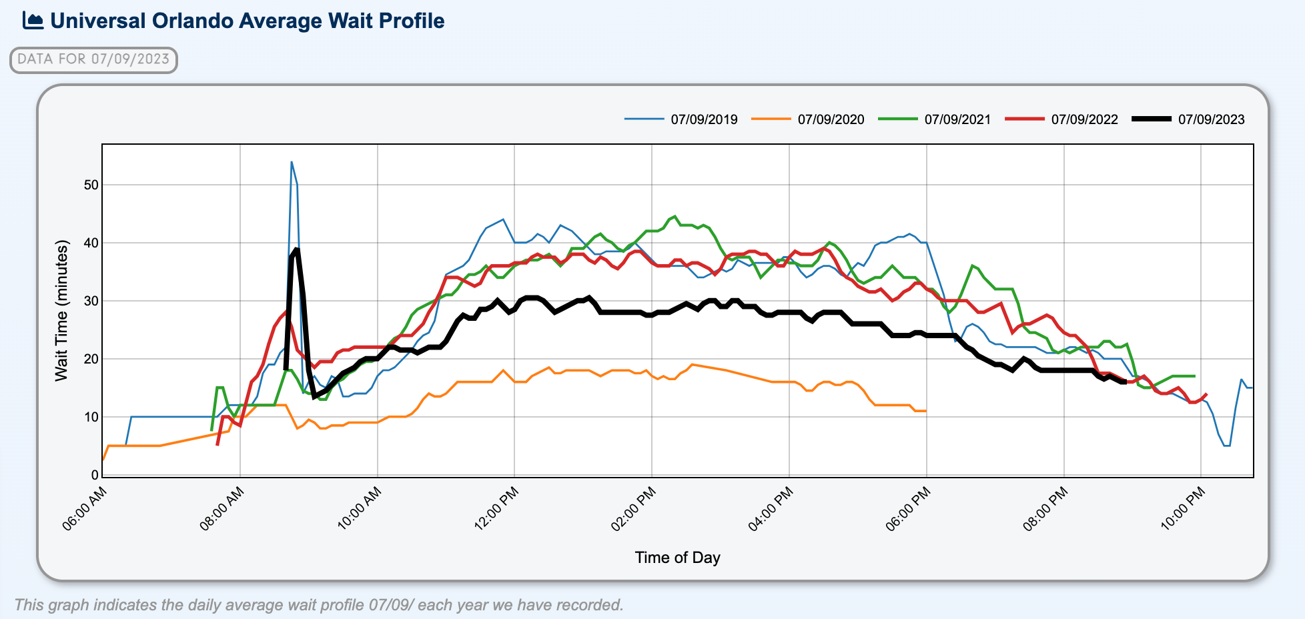Click the green 2021 line's highest afternoon peak
Screen dimensions: 1305x619
pyautogui.click(x=675, y=216)
